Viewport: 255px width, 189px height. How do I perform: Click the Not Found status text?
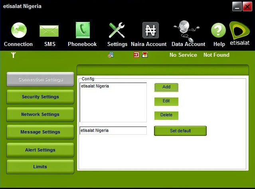pyautogui.click(x=216, y=55)
